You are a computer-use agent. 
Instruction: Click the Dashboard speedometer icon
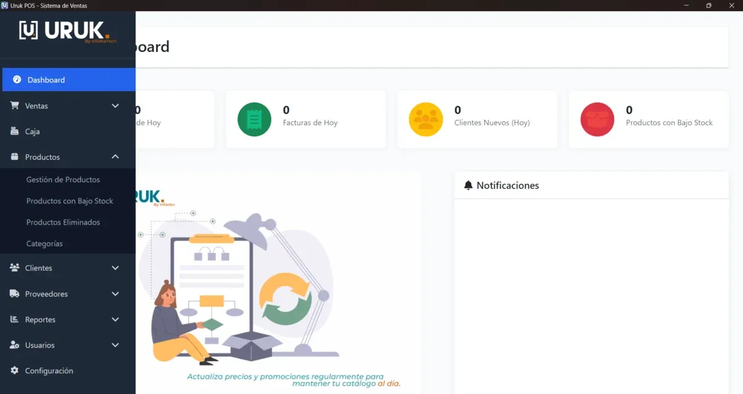(x=17, y=79)
